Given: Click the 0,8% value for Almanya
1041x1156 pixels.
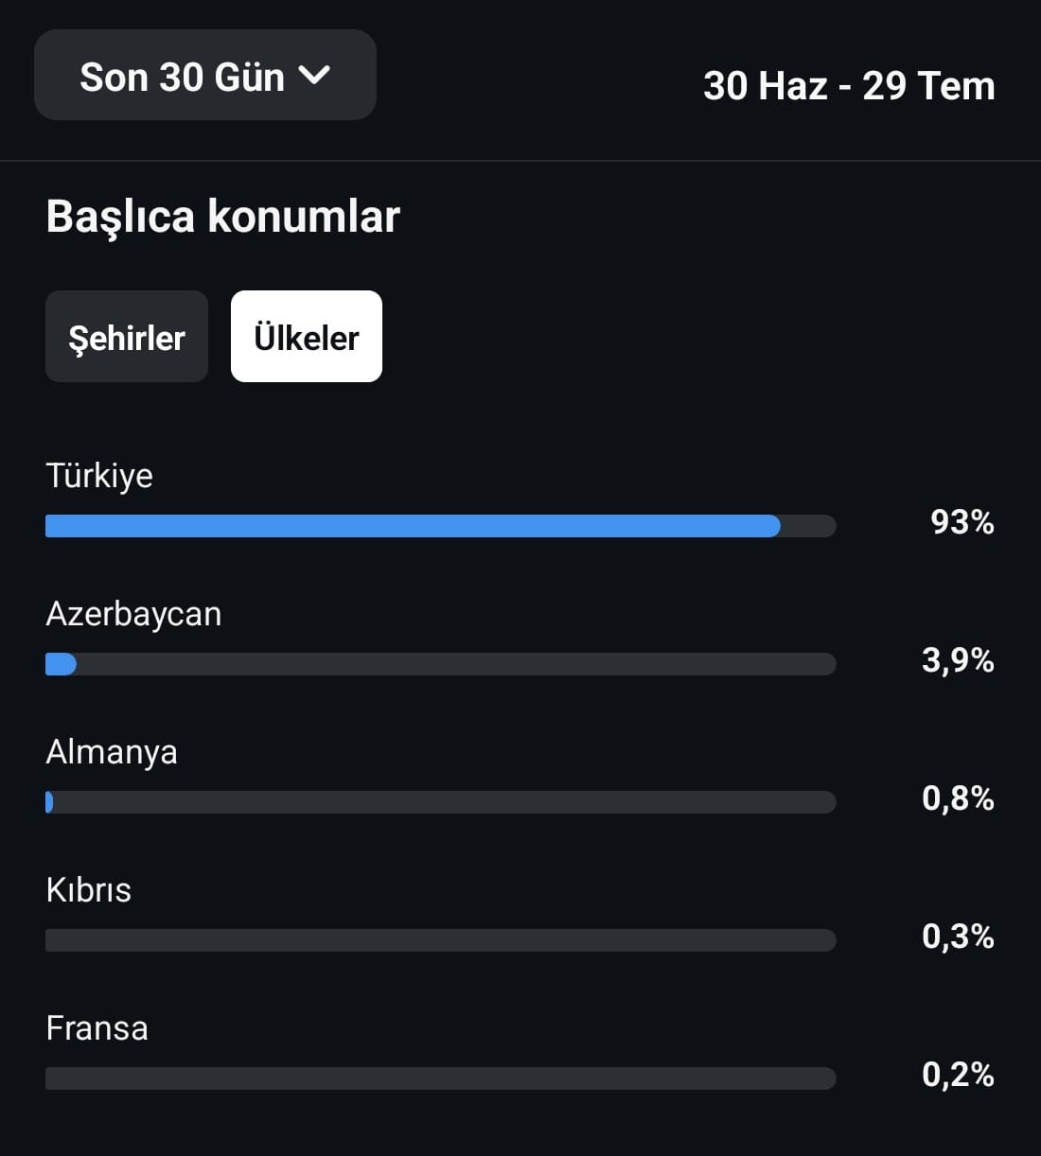Looking at the screenshot, I should pos(958,798).
